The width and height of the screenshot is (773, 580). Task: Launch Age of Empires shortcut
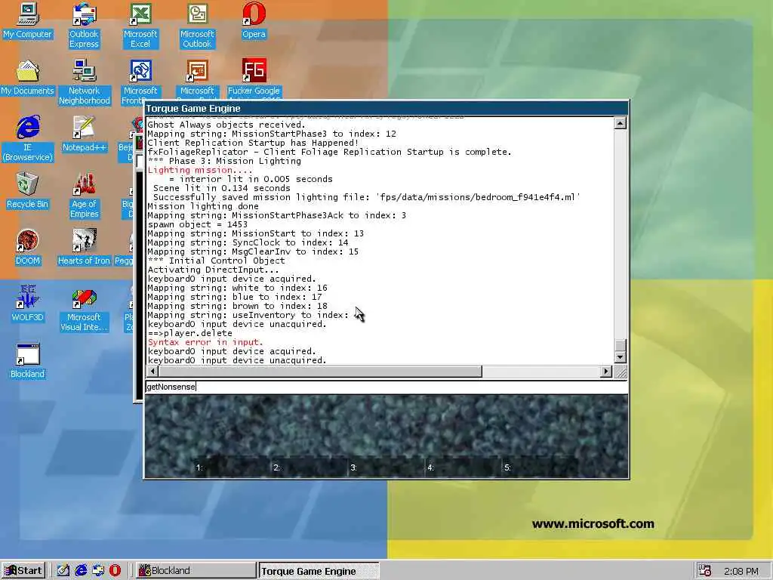tap(84, 196)
